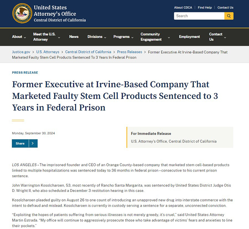Expand the About menu chevron
Screen dimensions: 249x229
(x=25, y=37)
